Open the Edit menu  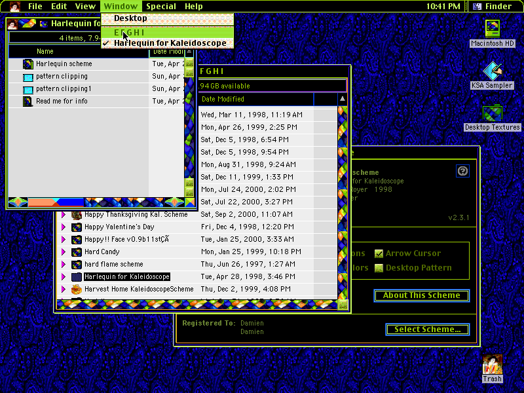point(59,6)
